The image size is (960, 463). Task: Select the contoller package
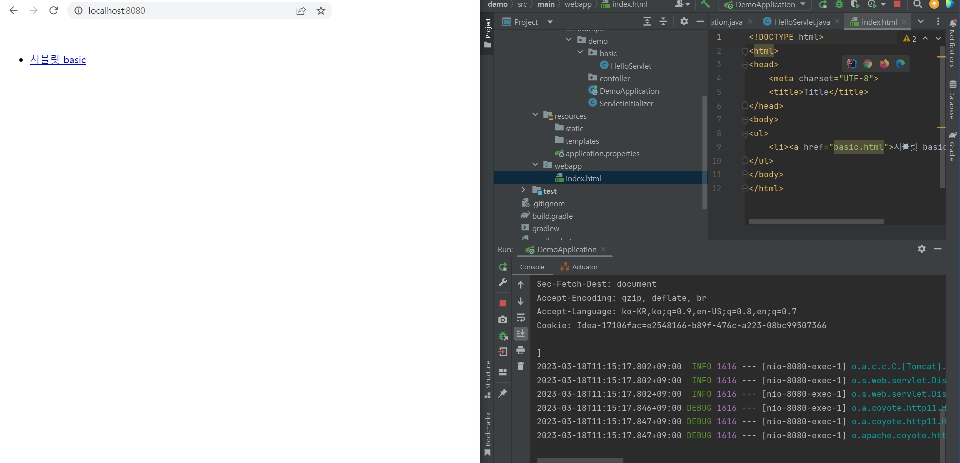(x=609, y=78)
